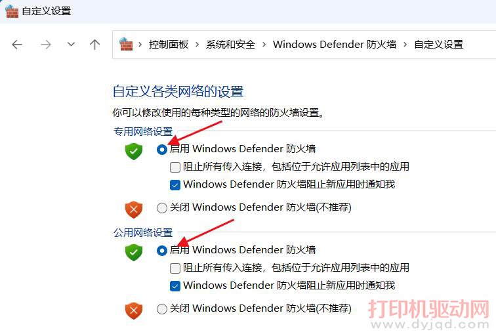Image resolution: width=496 pixels, height=336 pixels.
Task: Click 系统和安全 breadcrumb link
Action: [x=230, y=44]
